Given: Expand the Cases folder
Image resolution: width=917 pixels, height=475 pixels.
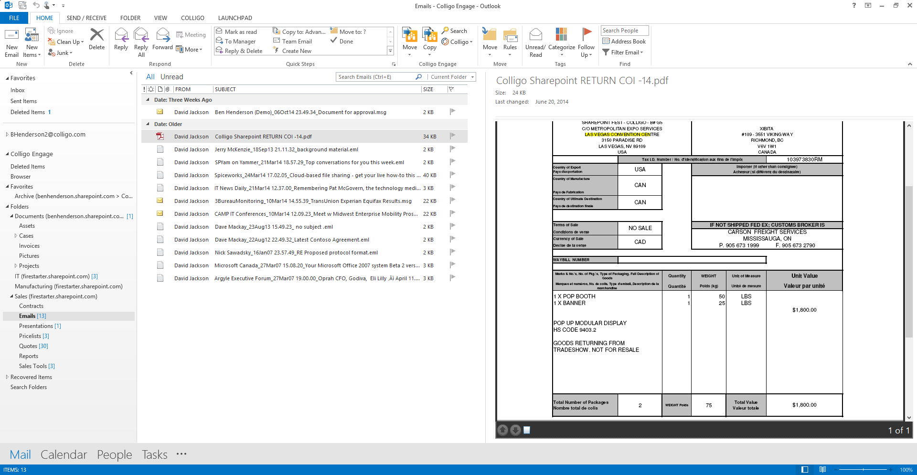Looking at the screenshot, I should click(x=16, y=236).
